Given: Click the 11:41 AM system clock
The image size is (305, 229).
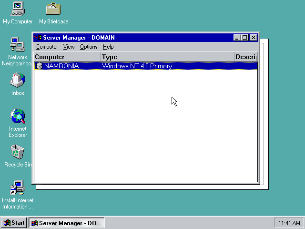Looking at the screenshot, I should [289, 223].
